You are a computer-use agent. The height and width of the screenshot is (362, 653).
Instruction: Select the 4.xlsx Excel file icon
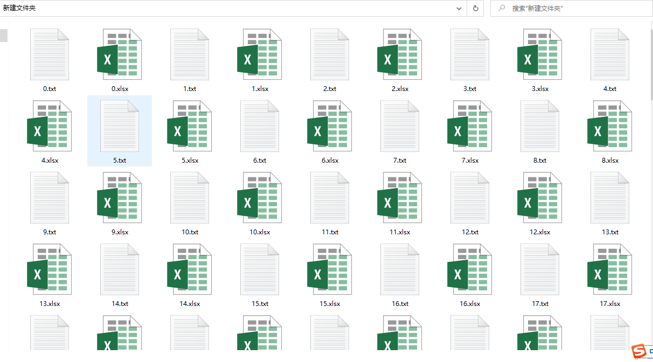click(x=50, y=125)
